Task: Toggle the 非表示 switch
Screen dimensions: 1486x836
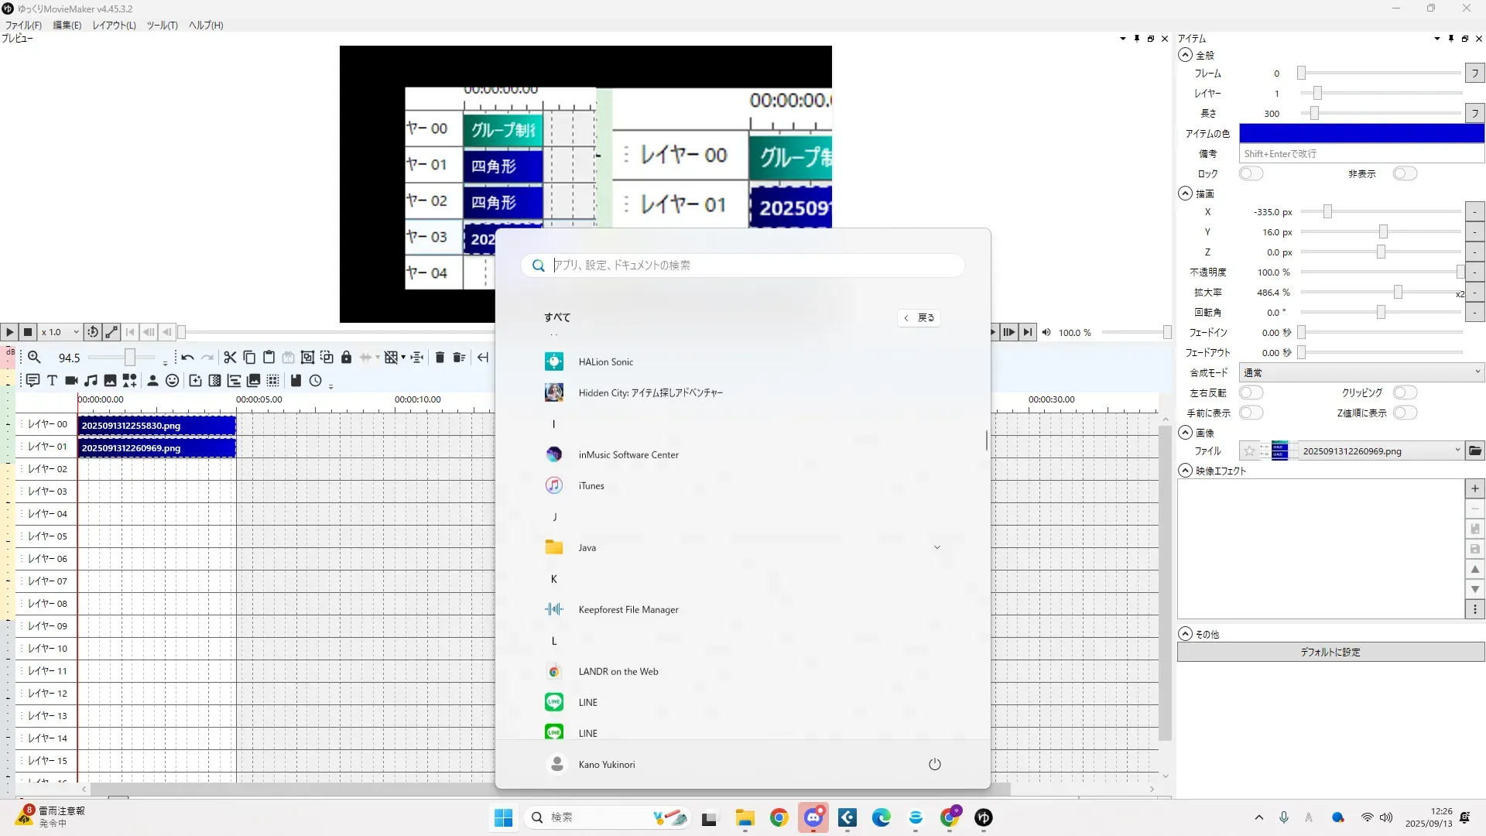Action: [x=1404, y=173]
